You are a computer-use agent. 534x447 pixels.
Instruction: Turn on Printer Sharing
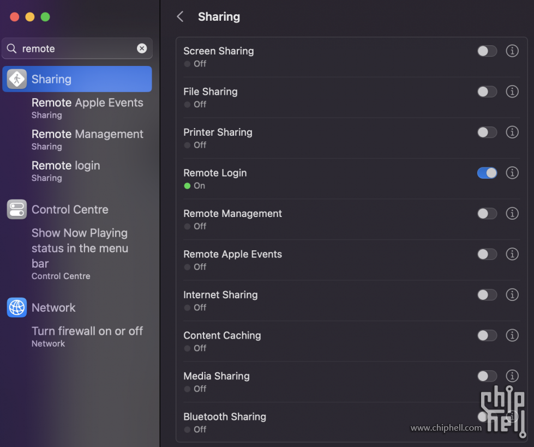pos(487,132)
